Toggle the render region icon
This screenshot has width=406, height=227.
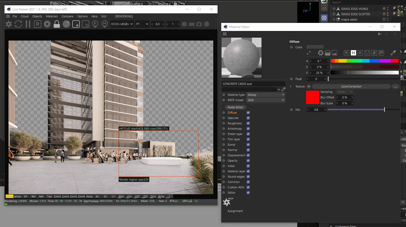[x=76, y=24]
